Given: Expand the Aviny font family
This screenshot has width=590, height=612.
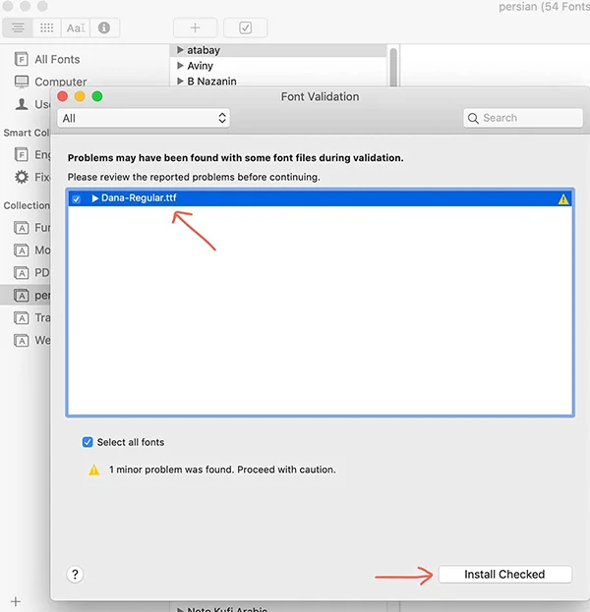Looking at the screenshot, I should point(181,66).
